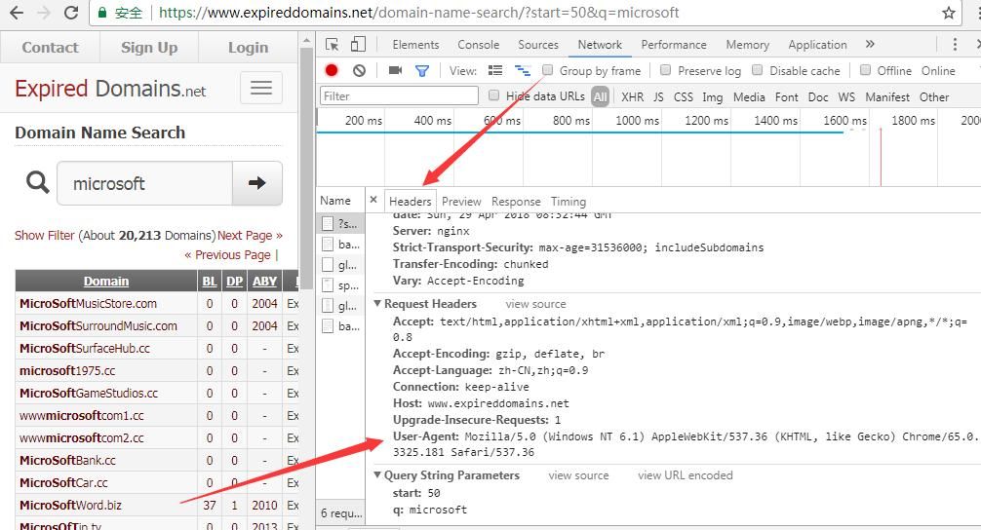Viewport: 981px width, 530px height.
Task: Click the green secure lock icon
Action: [102, 13]
